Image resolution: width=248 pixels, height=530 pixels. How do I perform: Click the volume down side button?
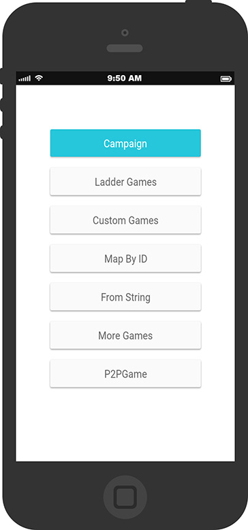click(1, 132)
